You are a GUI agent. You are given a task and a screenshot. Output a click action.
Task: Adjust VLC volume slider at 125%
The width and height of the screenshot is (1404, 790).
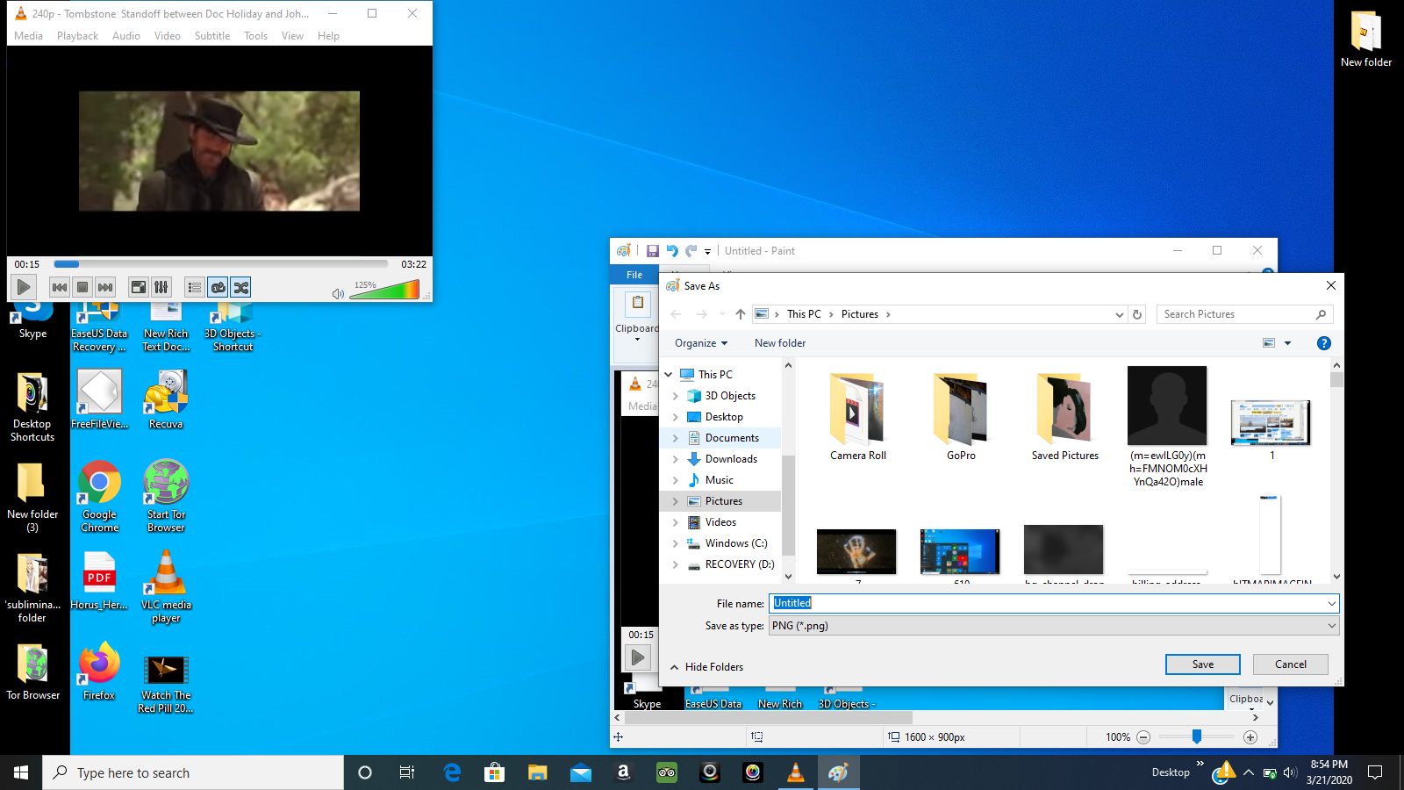click(384, 290)
